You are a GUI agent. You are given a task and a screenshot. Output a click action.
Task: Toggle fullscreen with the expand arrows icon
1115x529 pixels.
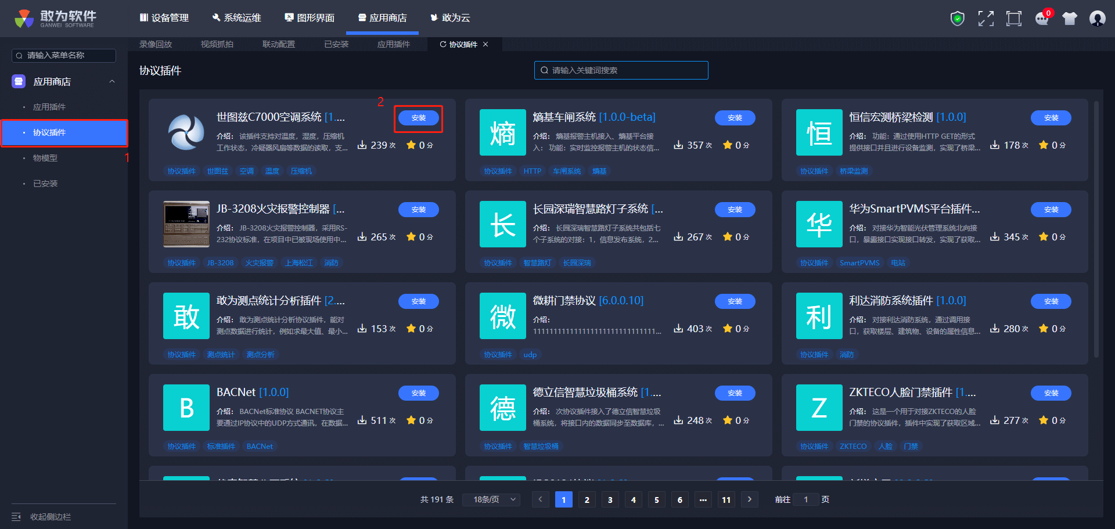985,19
